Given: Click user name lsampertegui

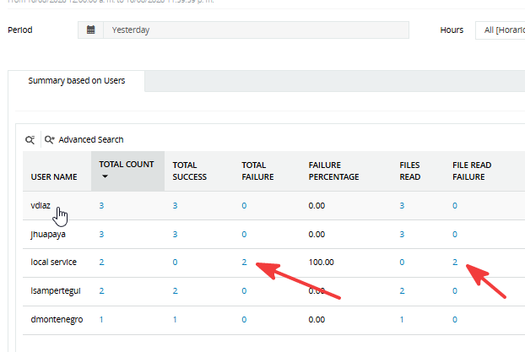Looking at the screenshot, I should pos(56,290).
